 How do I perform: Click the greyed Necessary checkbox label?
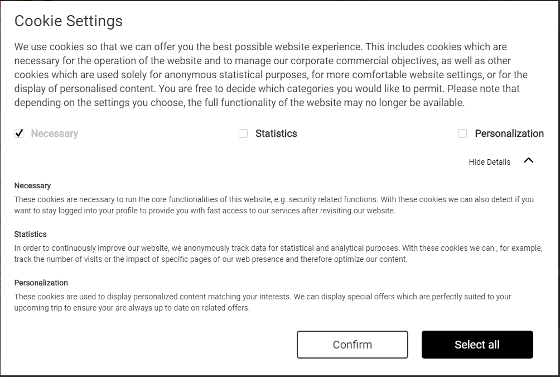(x=54, y=133)
